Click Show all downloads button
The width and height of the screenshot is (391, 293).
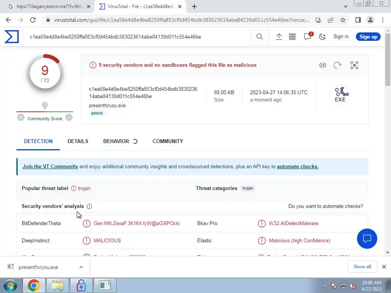pyautogui.click(x=362, y=267)
